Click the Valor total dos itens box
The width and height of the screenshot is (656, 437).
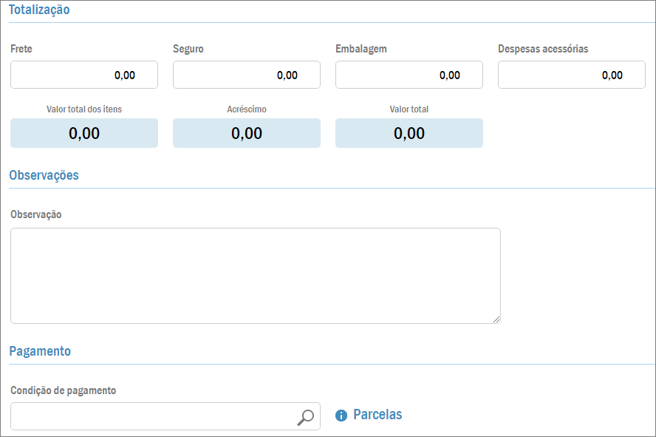coord(84,133)
